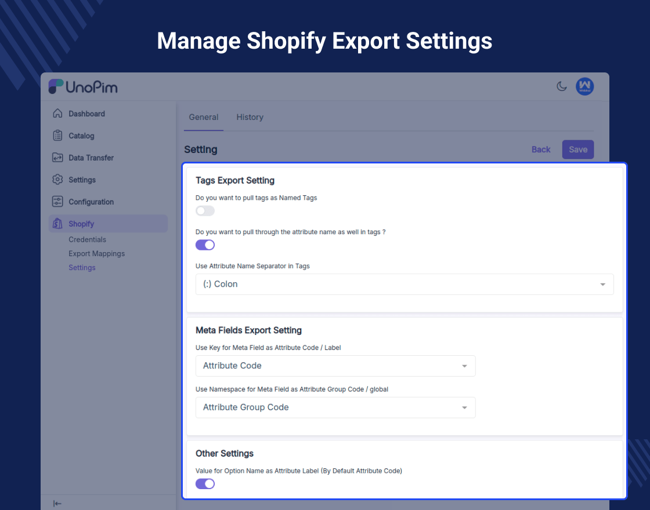Open the Attribute Name Separator dropdown

405,284
